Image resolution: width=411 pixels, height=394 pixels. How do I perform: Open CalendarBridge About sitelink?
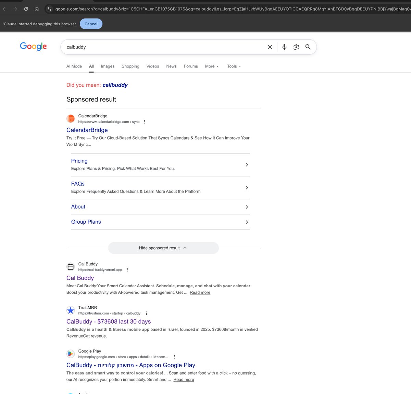tap(78, 207)
